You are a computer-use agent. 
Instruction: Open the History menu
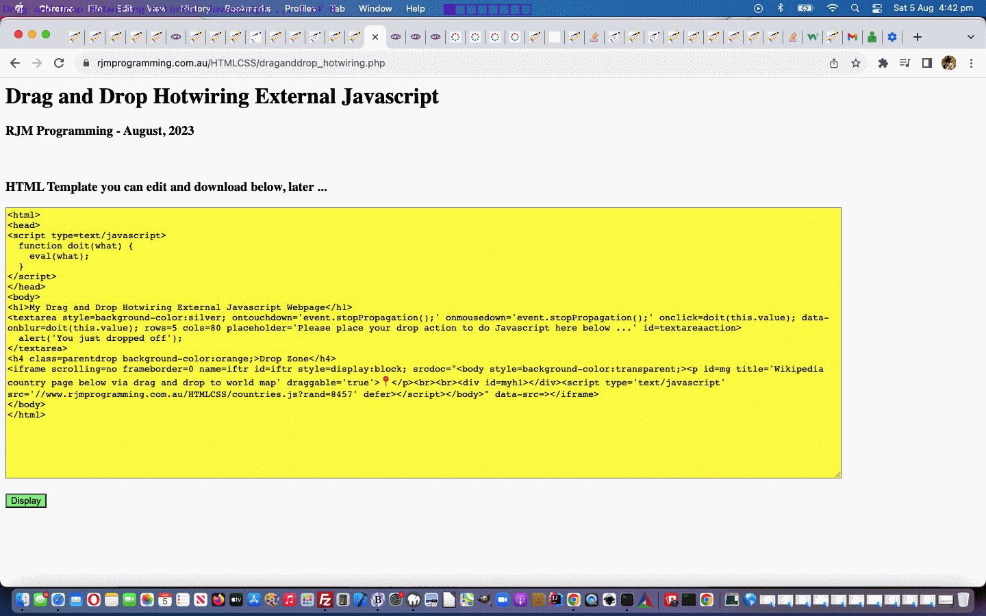tap(196, 8)
